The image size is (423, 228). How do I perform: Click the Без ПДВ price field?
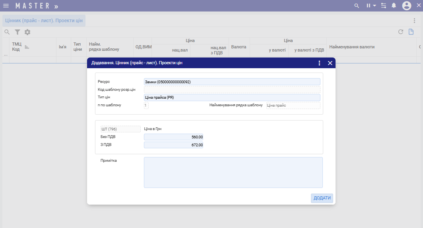174,137
